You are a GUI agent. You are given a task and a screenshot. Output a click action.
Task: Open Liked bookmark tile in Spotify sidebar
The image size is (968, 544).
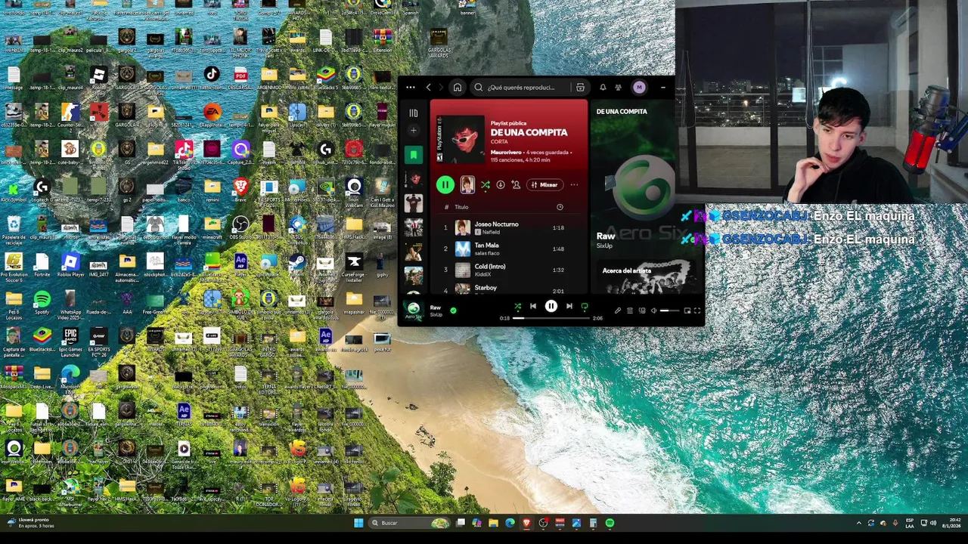tap(414, 155)
